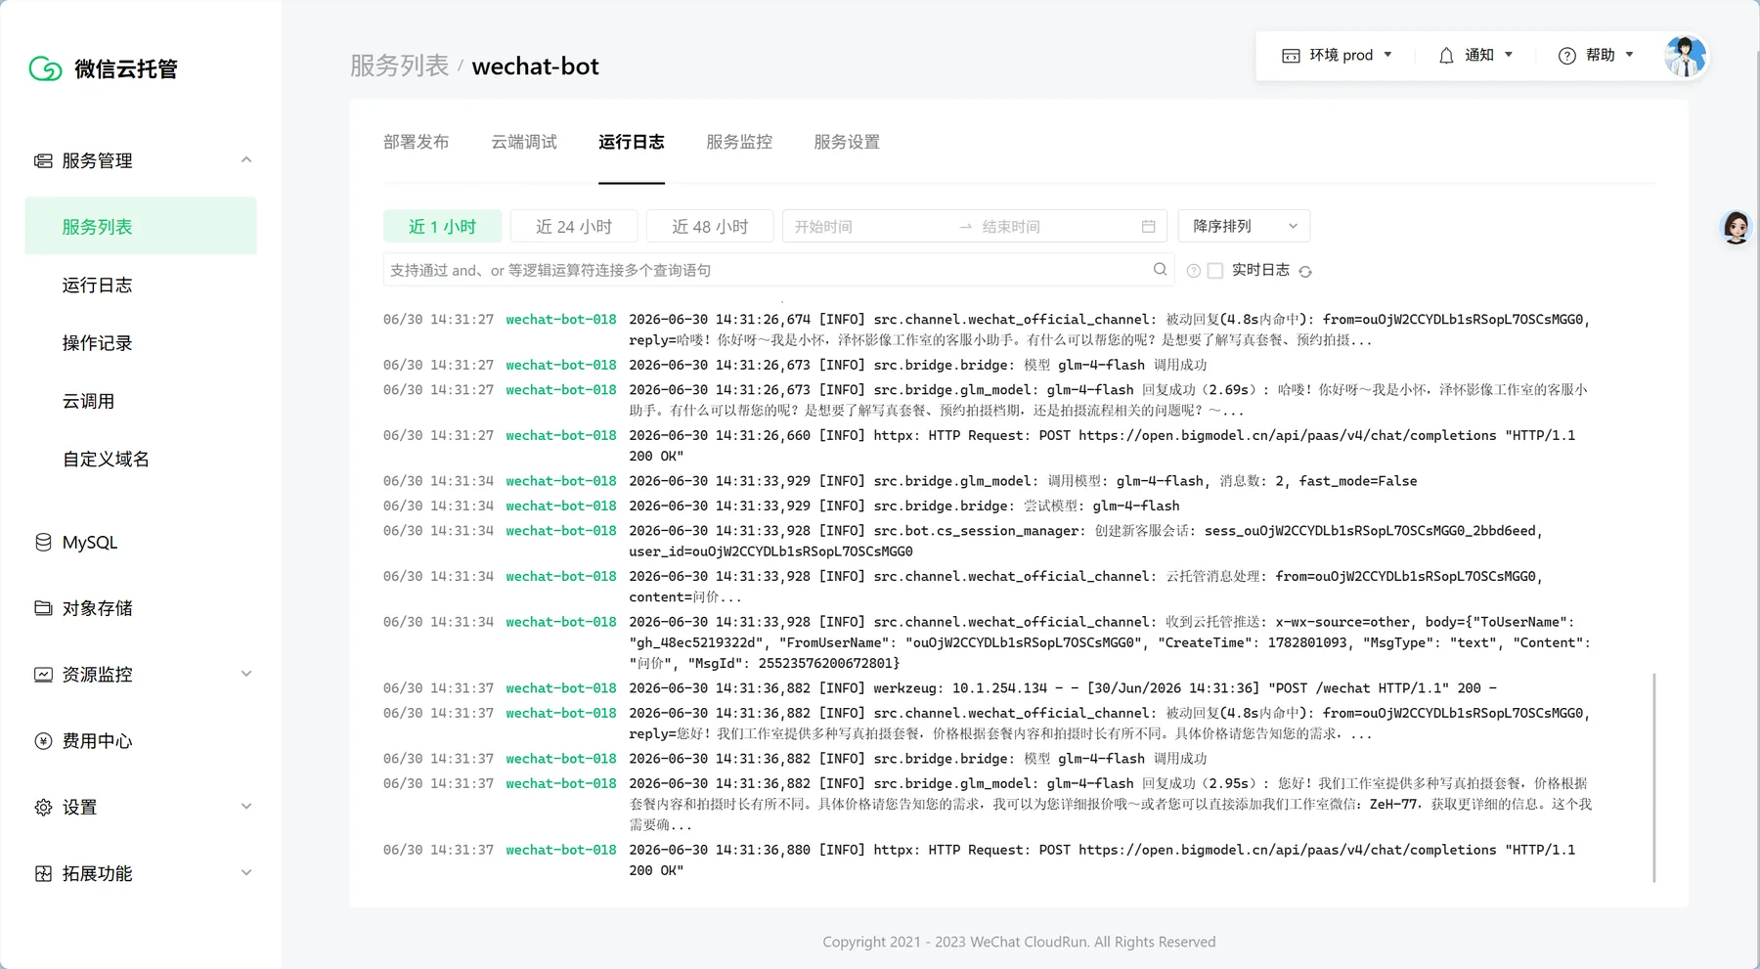Switch to the 服务设置 tab

(847, 143)
